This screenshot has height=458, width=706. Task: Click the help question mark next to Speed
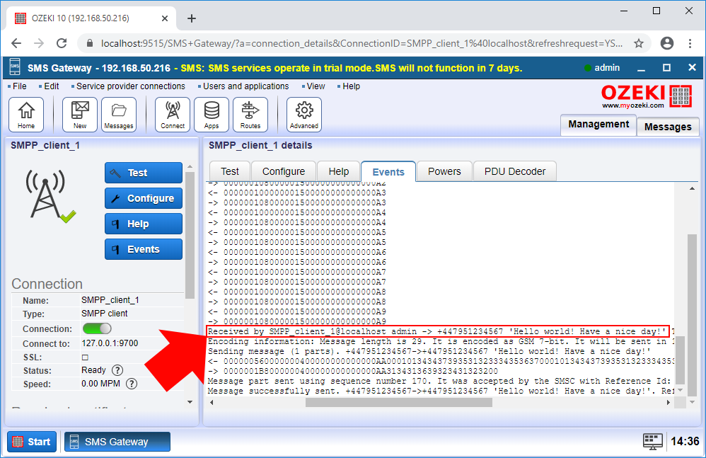click(132, 384)
